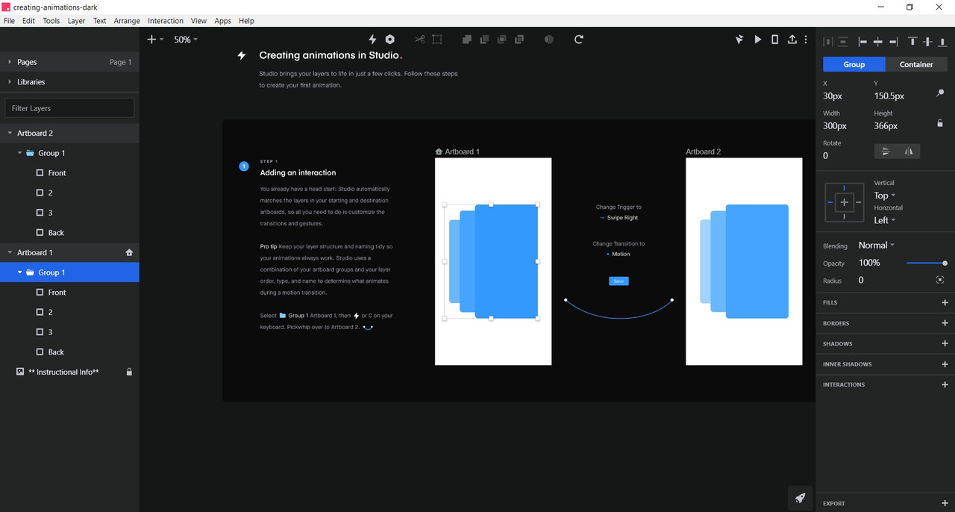955x512 pixels.
Task: Click the scissors icon in toolbar
Action: coord(419,40)
